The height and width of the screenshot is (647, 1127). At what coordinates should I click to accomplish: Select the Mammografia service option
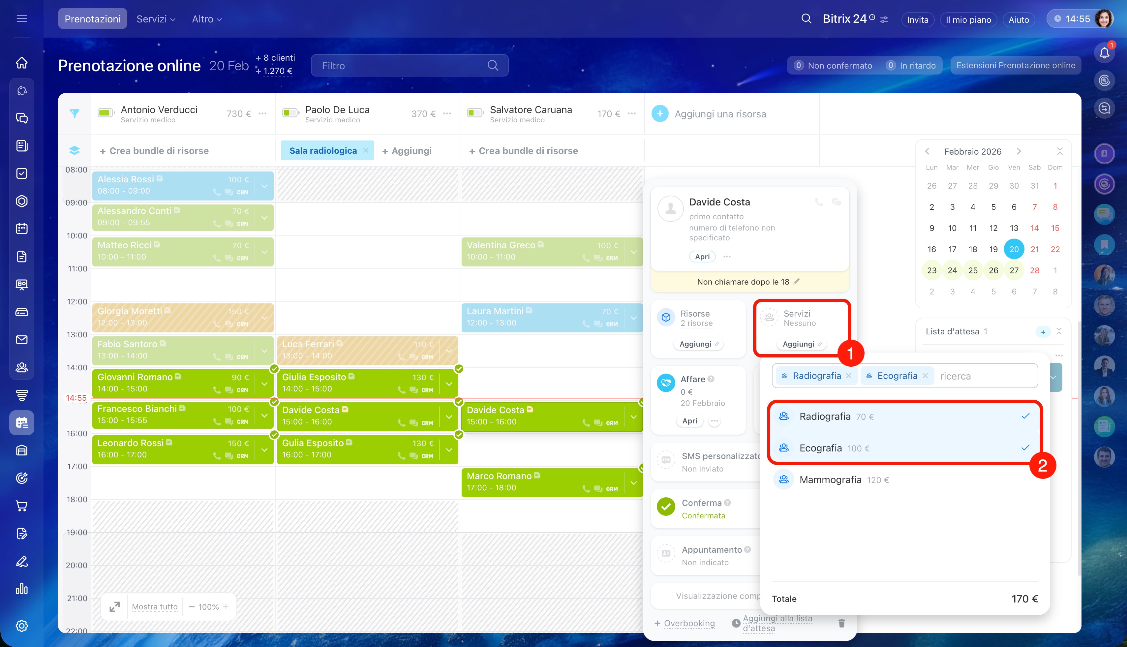tap(830, 480)
